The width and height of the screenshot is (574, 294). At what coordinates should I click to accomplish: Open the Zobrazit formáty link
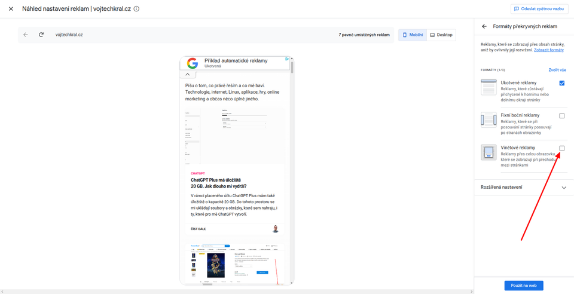(549, 50)
